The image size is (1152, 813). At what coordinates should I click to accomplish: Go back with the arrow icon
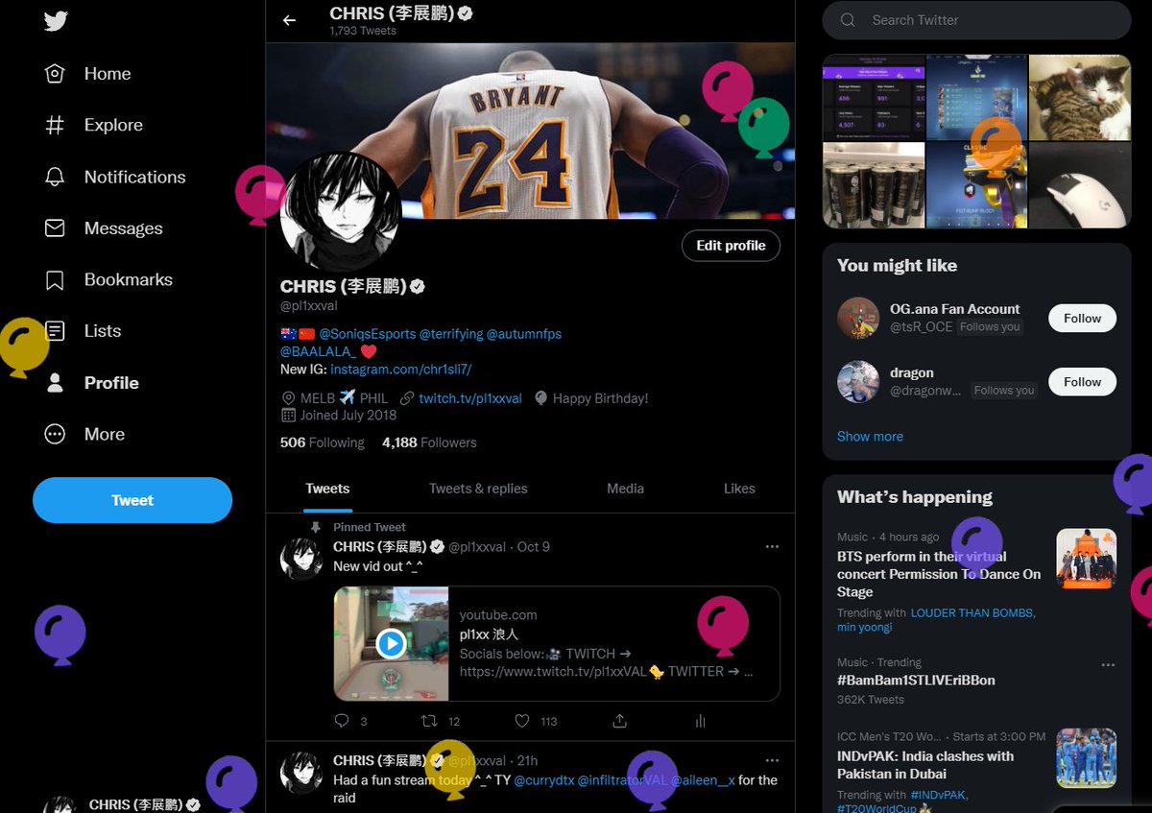[289, 20]
